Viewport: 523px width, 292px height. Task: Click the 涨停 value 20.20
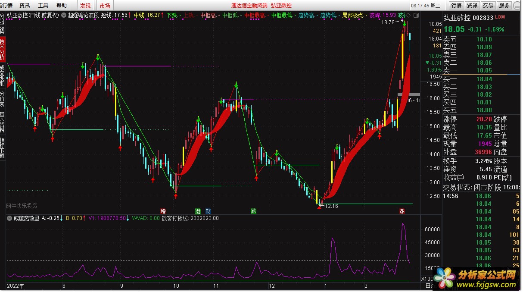484,119
